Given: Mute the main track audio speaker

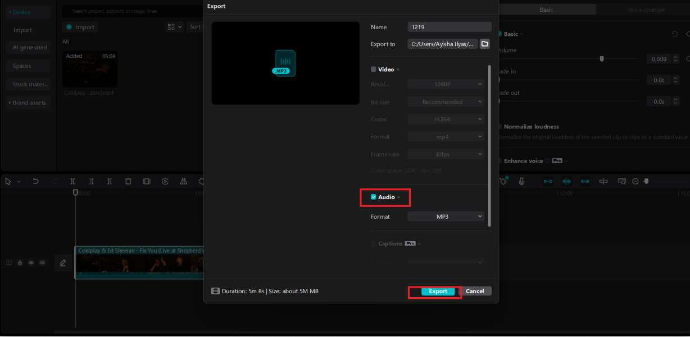Looking at the screenshot, I should [x=42, y=262].
